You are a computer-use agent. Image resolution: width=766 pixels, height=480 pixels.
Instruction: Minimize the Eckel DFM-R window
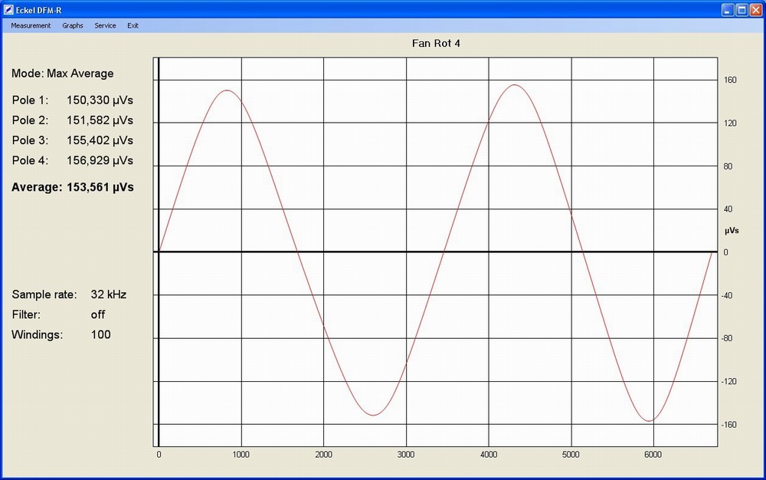pos(728,9)
